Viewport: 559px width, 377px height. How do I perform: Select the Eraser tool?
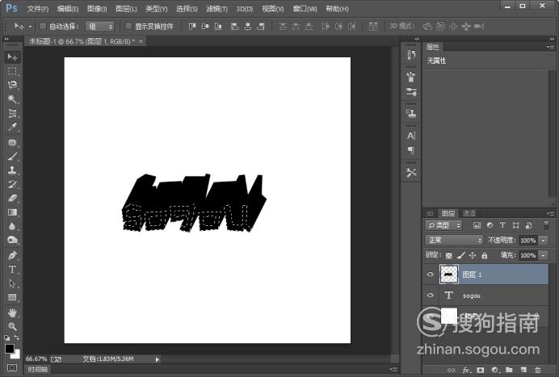(x=12, y=198)
